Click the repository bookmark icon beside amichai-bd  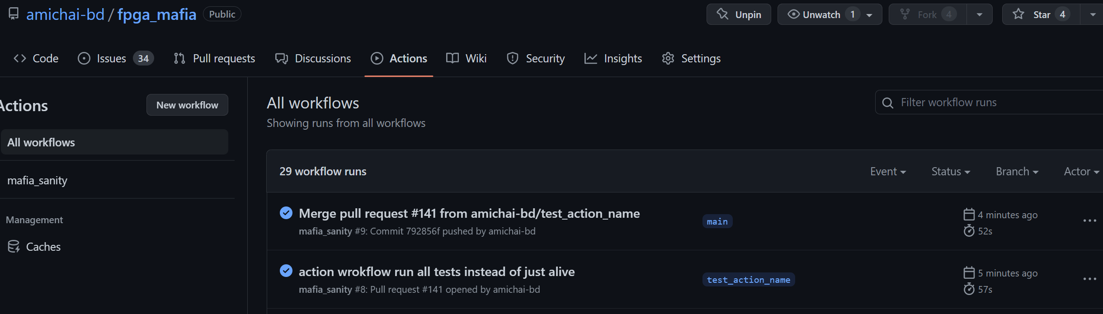pos(13,14)
